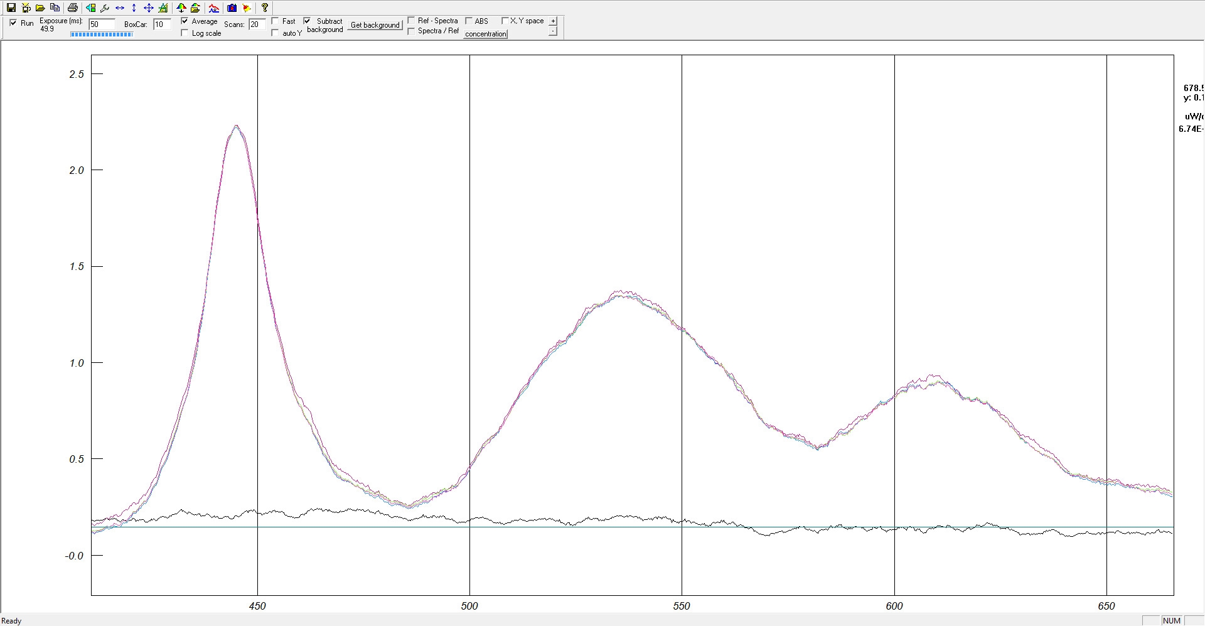Click the plus stepper button
The width and height of the screenshot is (1205, 626).
pyautogui.click(x=553, y=21)
